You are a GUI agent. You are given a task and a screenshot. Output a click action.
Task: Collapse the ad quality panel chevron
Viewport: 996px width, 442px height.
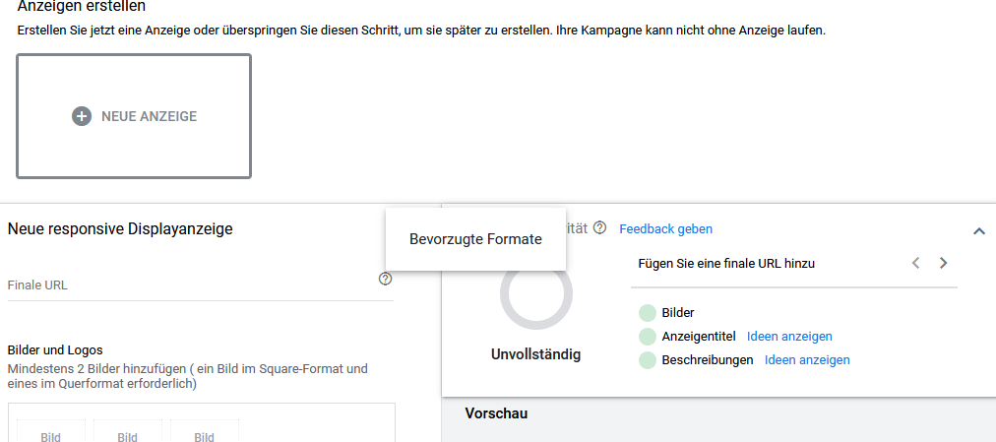[x=978, y=231]
